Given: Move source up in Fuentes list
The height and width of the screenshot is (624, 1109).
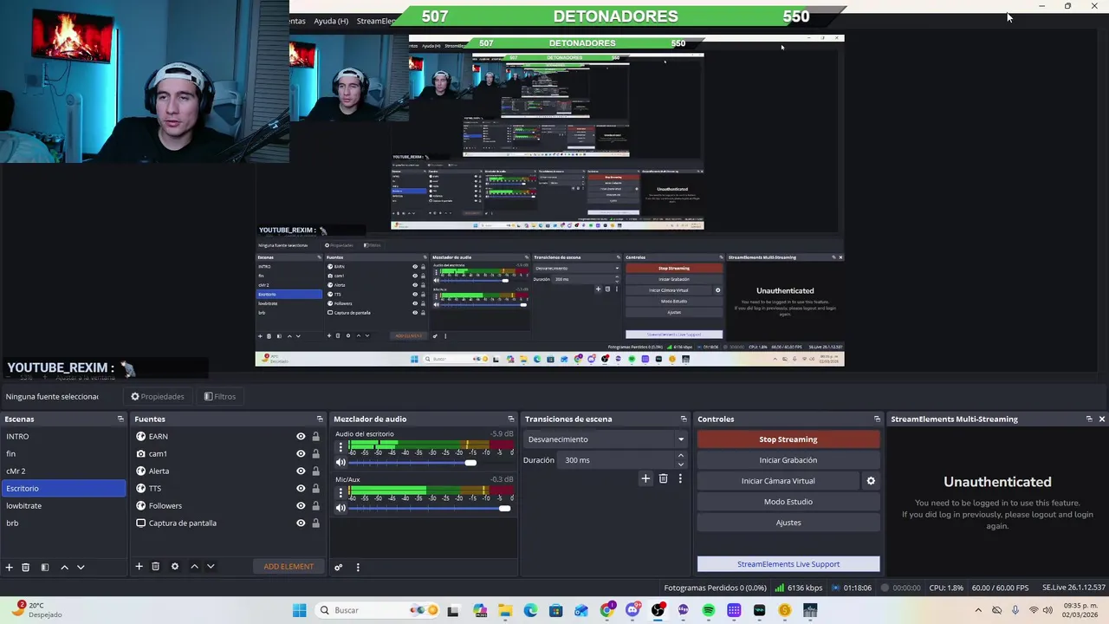Looking at the screenshot, I should (x=194, y=567).
